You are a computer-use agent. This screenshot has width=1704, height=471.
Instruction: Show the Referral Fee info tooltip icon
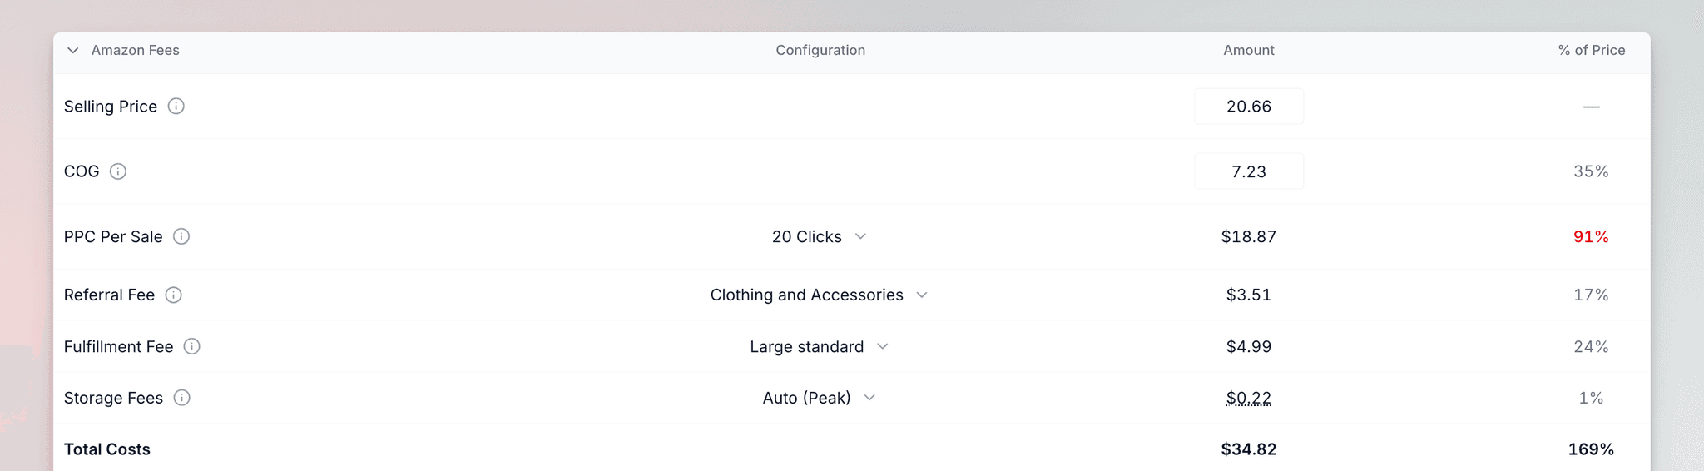(x=173, y=295)
